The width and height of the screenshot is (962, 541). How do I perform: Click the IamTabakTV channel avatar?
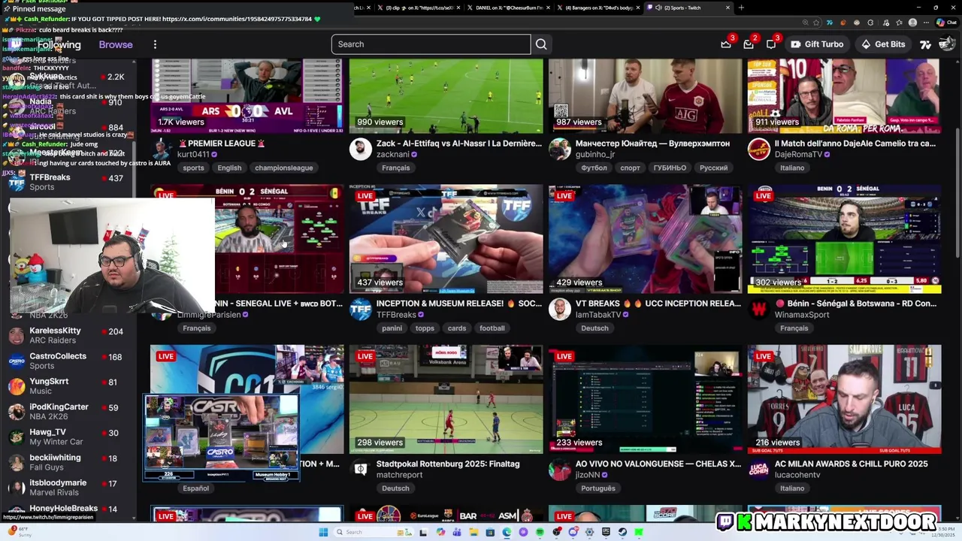(x=560, y=309)
